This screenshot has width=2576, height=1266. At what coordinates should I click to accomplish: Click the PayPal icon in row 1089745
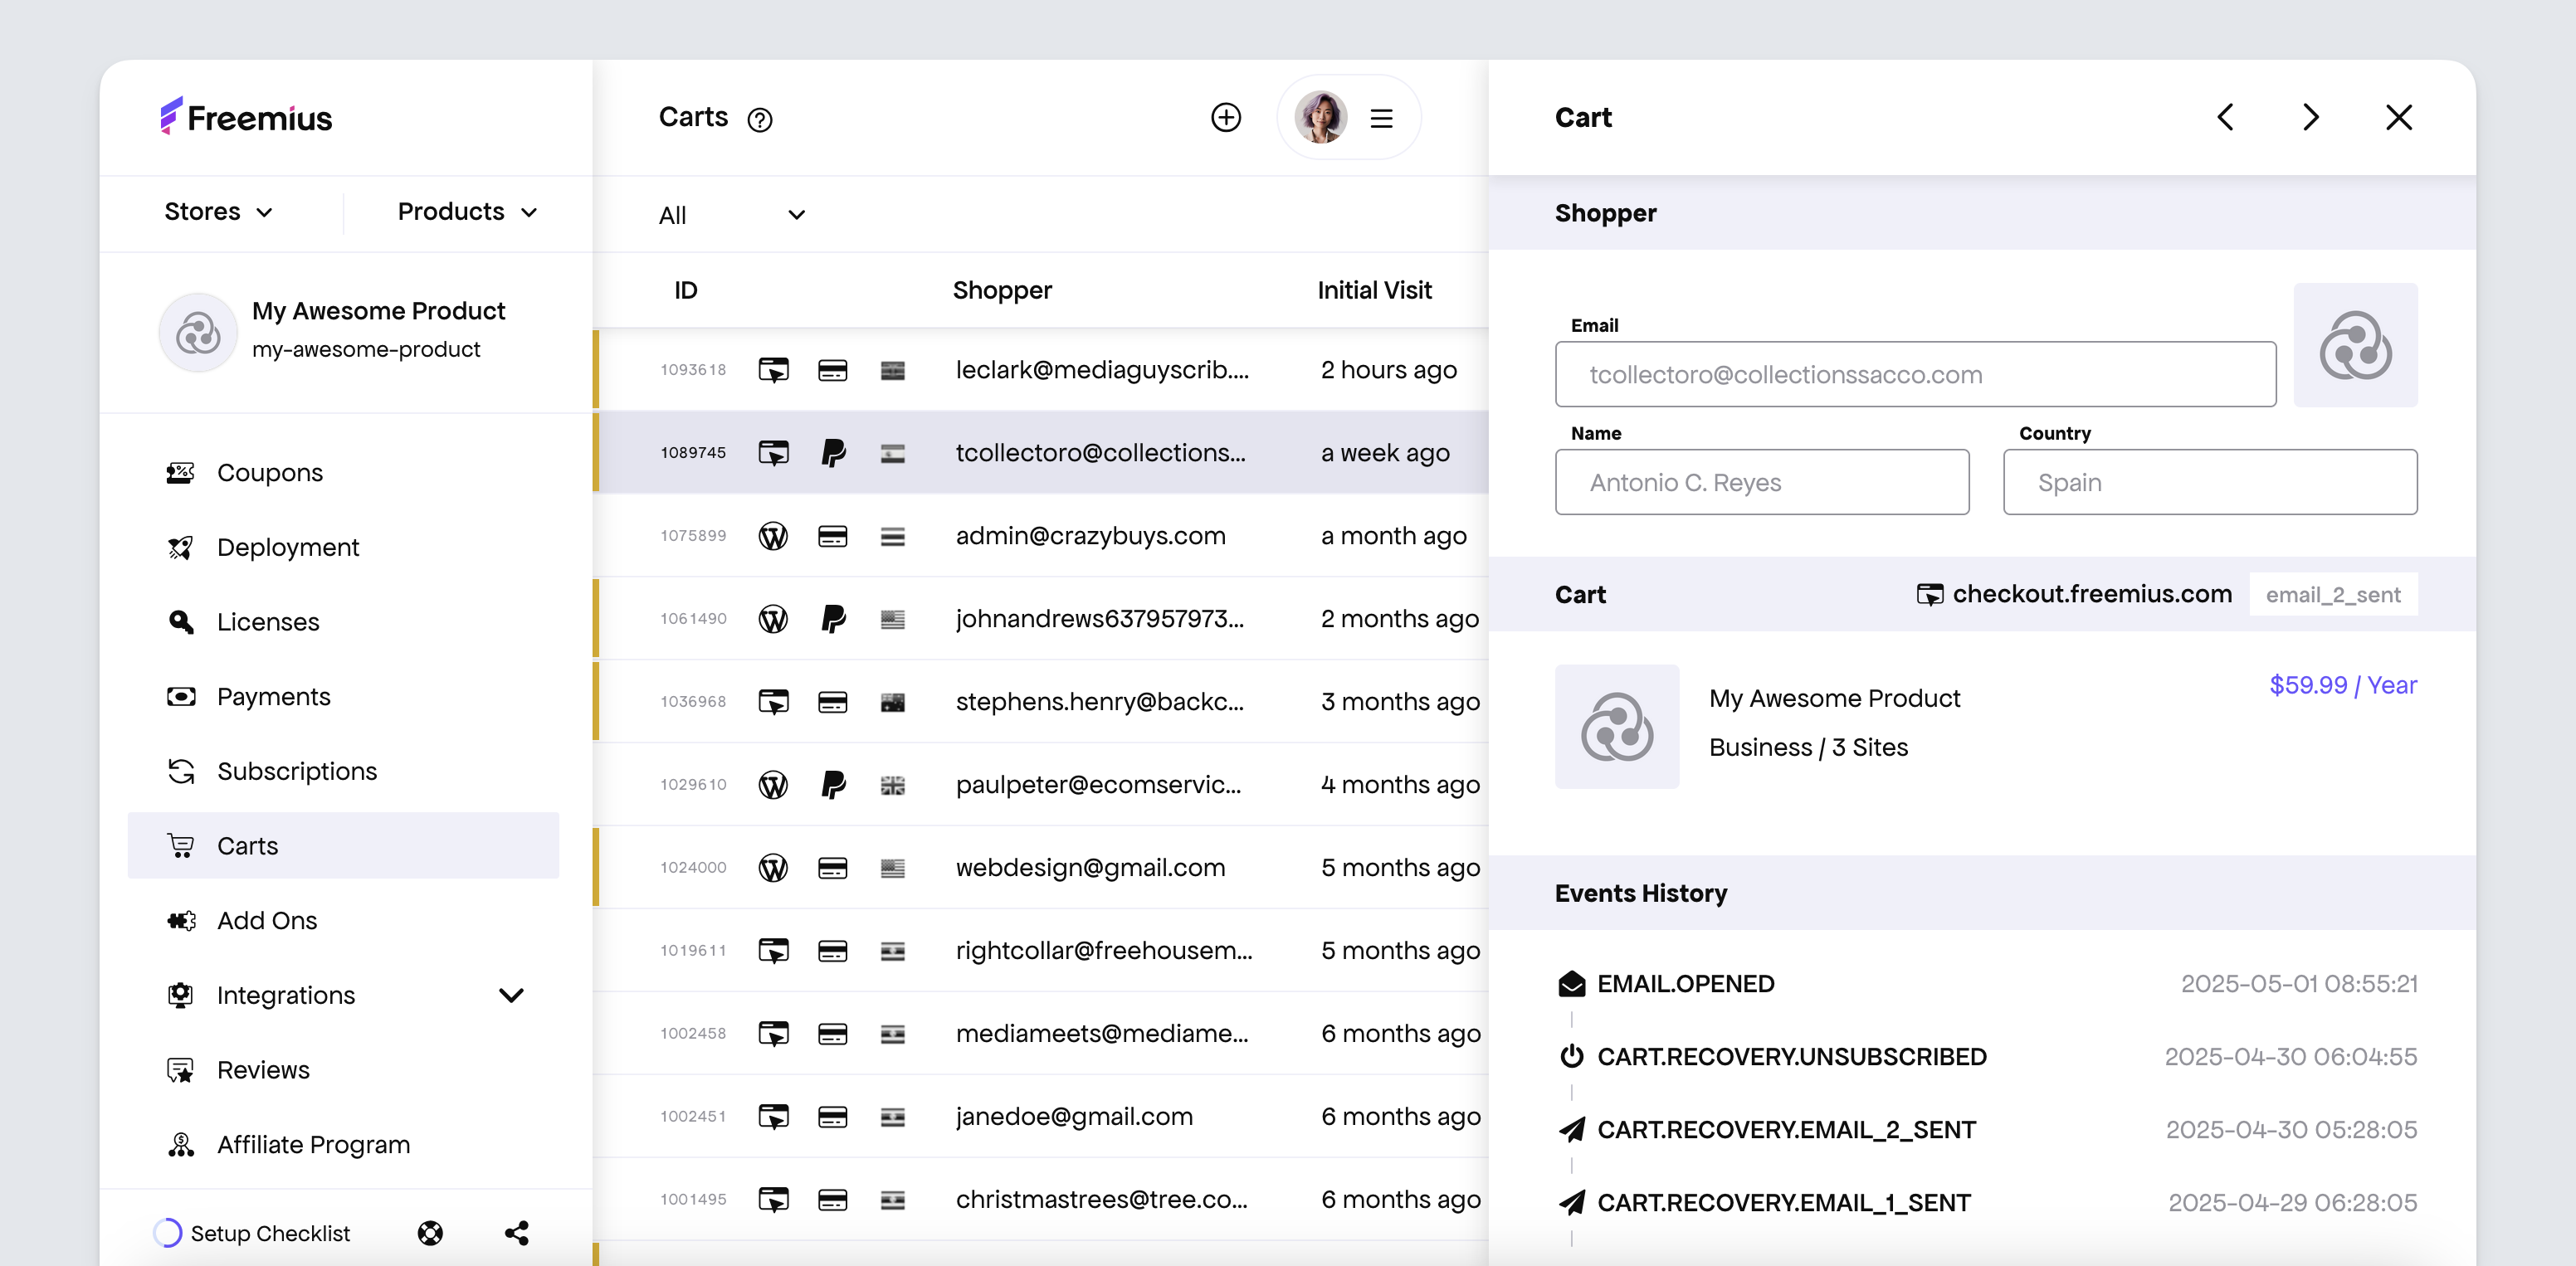pyautogui.click(x=833, y=453)
